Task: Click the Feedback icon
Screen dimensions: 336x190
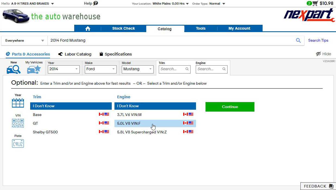Action: pos(331,186)
